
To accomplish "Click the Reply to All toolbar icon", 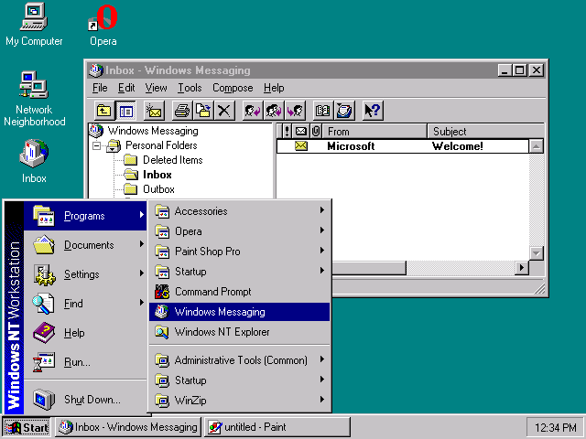I will pos(274,111).
